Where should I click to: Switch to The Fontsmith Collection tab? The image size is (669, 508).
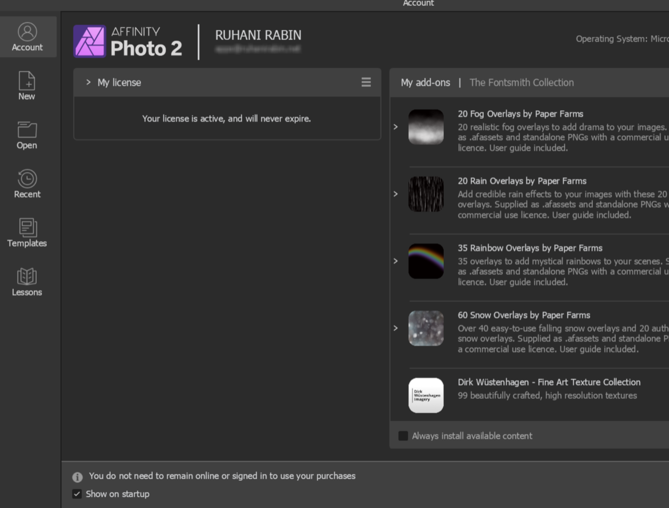pyautogui.click(x=522, y=82)
